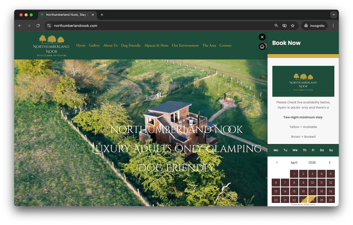Go to previous month in calendar
The height and width of the screenshot is (225, 353).
277,163
